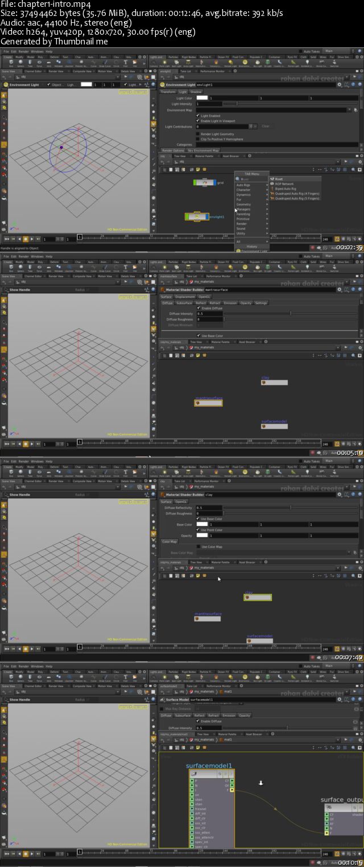Click Diffuse Intensity slider in second frame

[x=290, y=314]
